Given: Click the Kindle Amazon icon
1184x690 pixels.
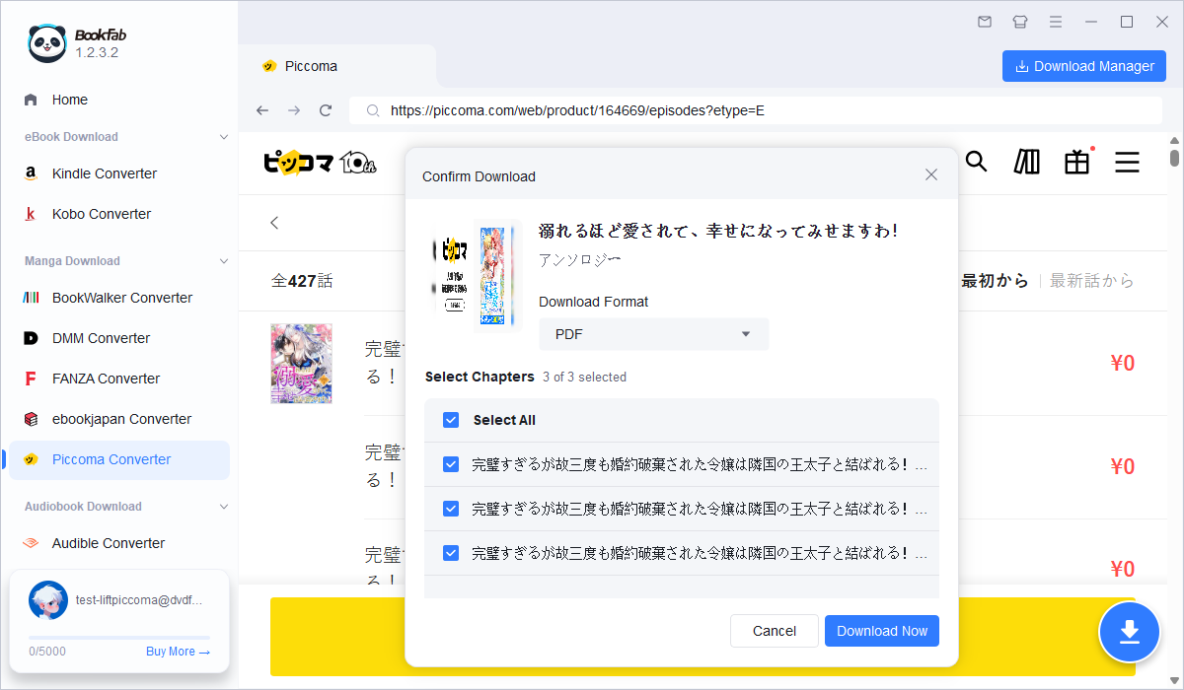Looking at the screenshot, I should [x=31, y=173].
